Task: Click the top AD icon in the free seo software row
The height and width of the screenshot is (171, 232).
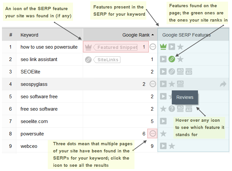Action: point(180,109)
